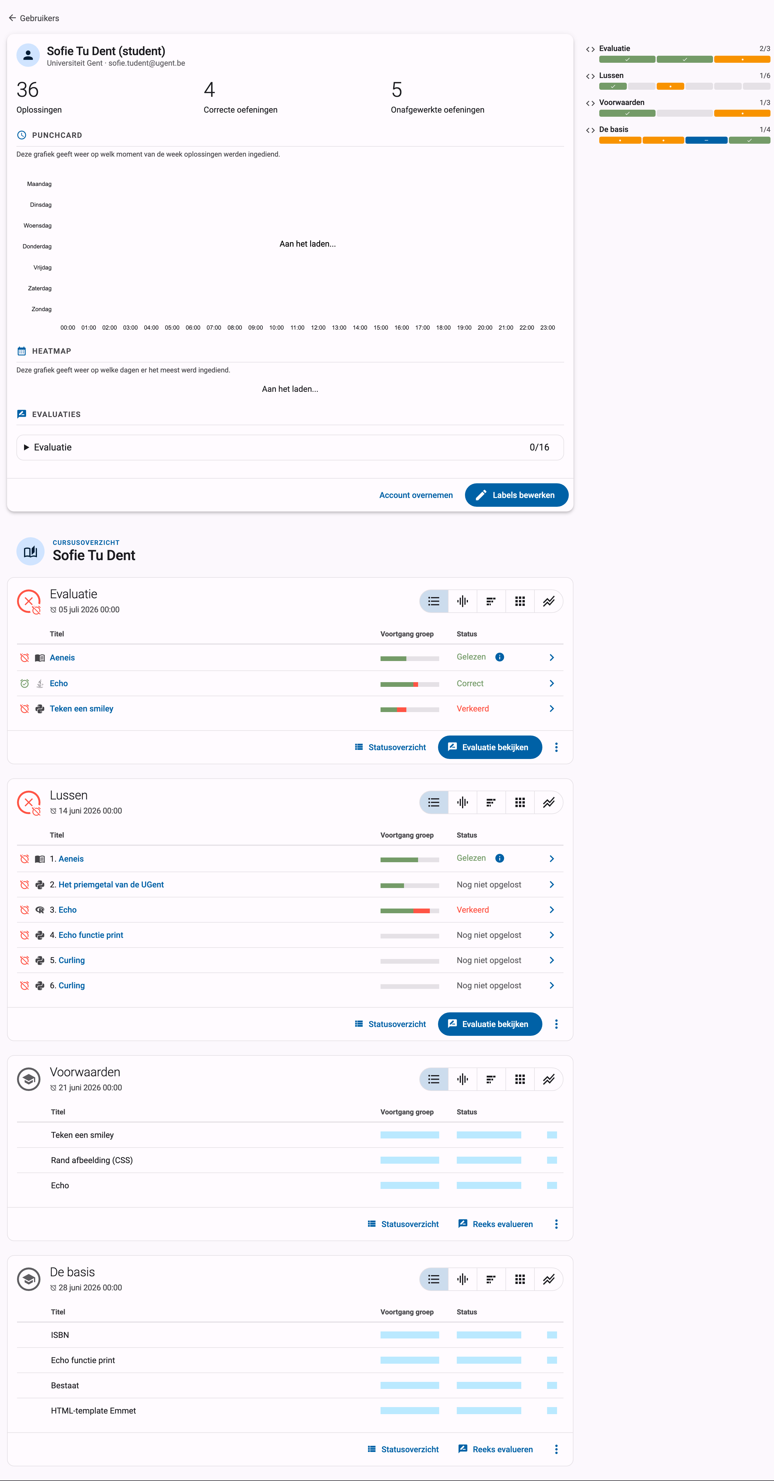Click Reeks evalueren in the Voorwaarden series card
Viewport: 774px width, 1481px height.
pyautogui.click(x=495, y=1224)
